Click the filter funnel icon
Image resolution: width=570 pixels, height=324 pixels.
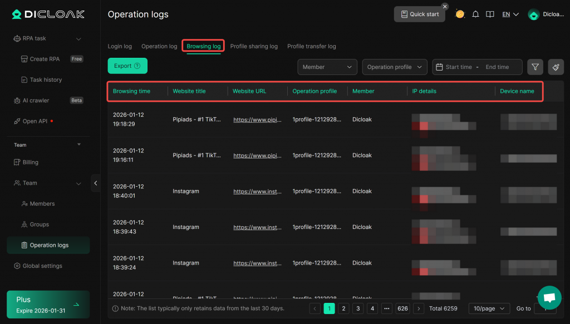coord(535,67)
